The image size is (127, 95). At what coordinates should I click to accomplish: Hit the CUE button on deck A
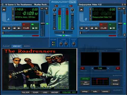(x=26, y=26)
